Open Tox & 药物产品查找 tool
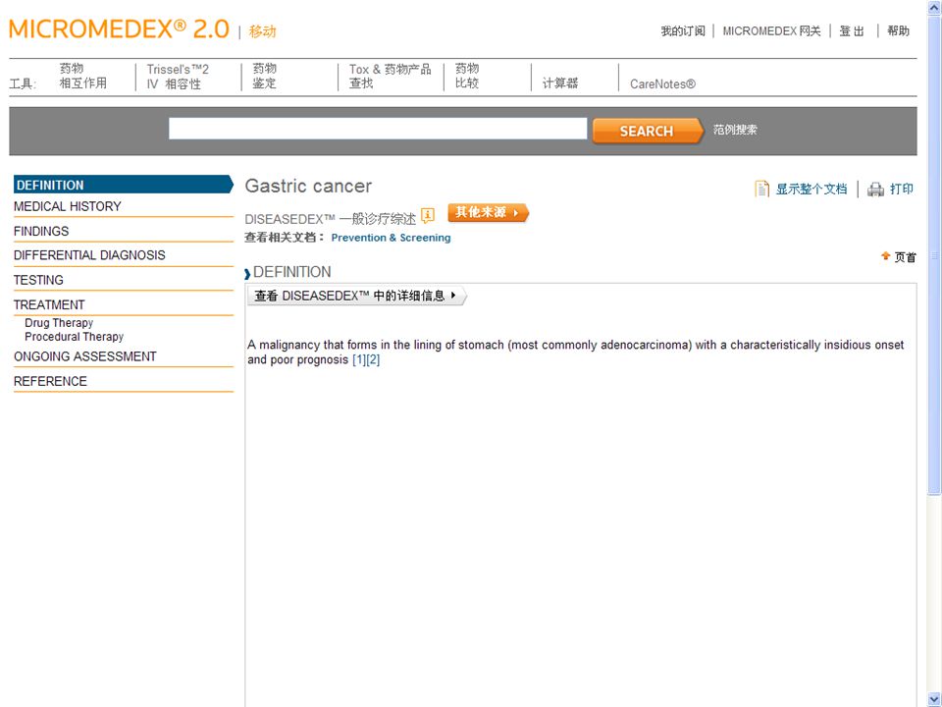The height and width of the screenshot is (707, 942). (x=390, y=76)
